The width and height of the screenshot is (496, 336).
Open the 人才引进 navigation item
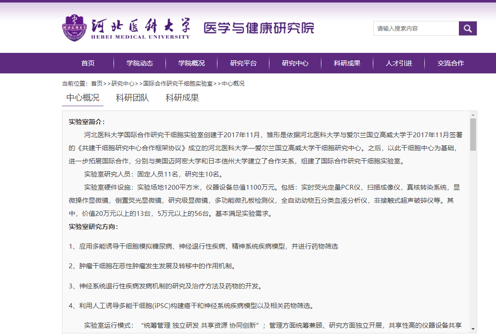[399, 63]
